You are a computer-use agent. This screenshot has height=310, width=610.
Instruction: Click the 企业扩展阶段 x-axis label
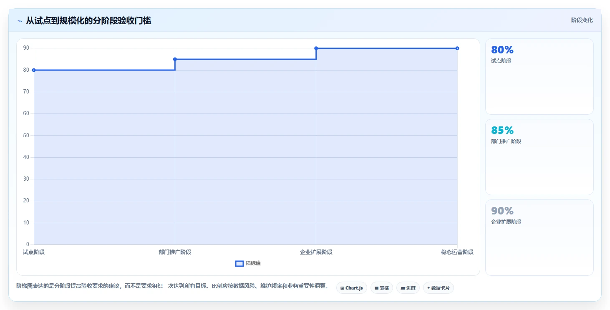(x=316, y=252)
